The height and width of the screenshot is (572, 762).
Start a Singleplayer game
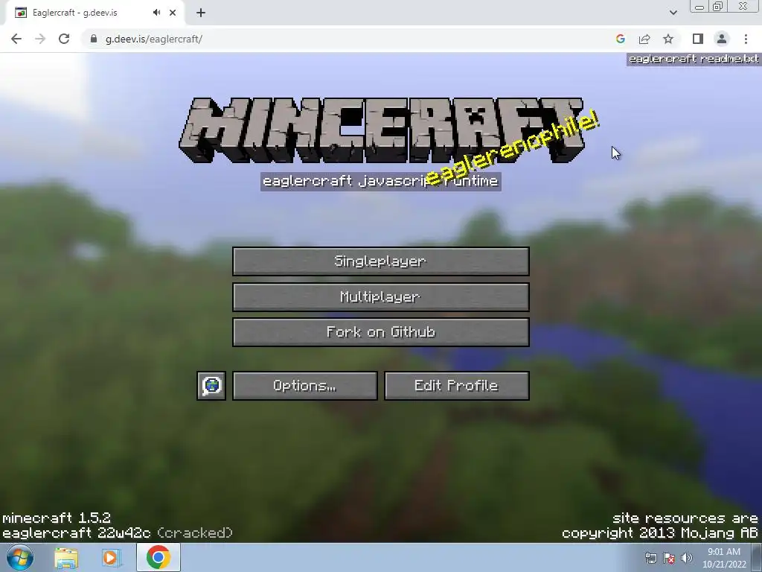click(381, 261)
